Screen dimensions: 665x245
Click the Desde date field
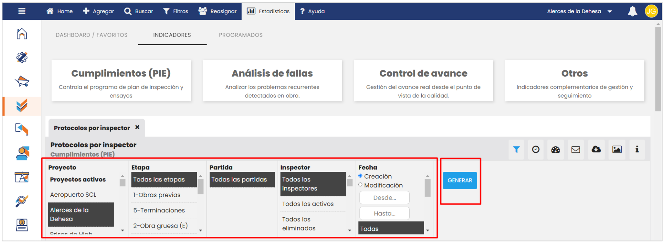(x=384, y=198)
